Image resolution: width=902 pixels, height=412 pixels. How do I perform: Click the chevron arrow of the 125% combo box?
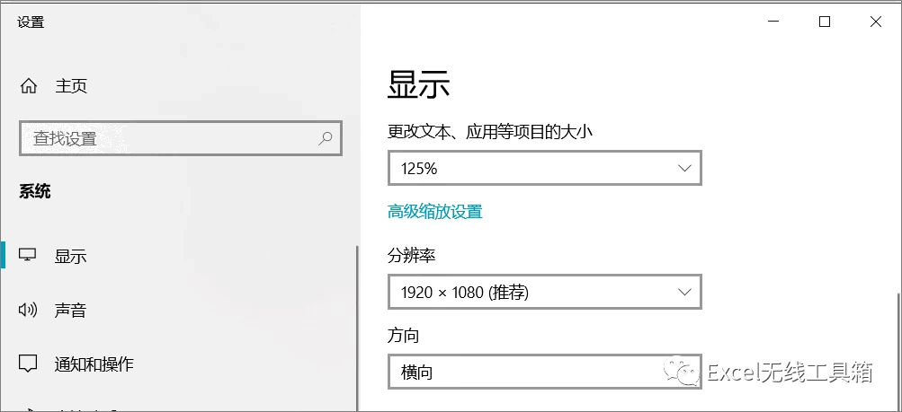684,168
